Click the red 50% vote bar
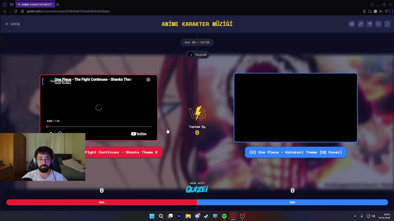Viewport: 394px width, 221px height. 102,202
